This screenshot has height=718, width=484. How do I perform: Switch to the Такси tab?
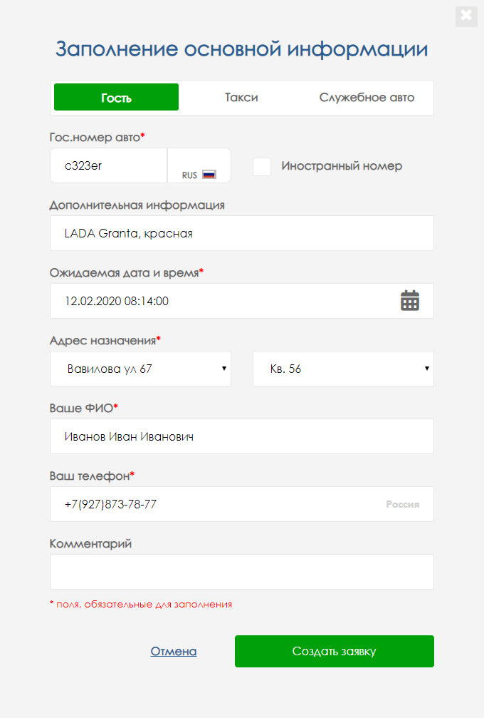(241, 98)
